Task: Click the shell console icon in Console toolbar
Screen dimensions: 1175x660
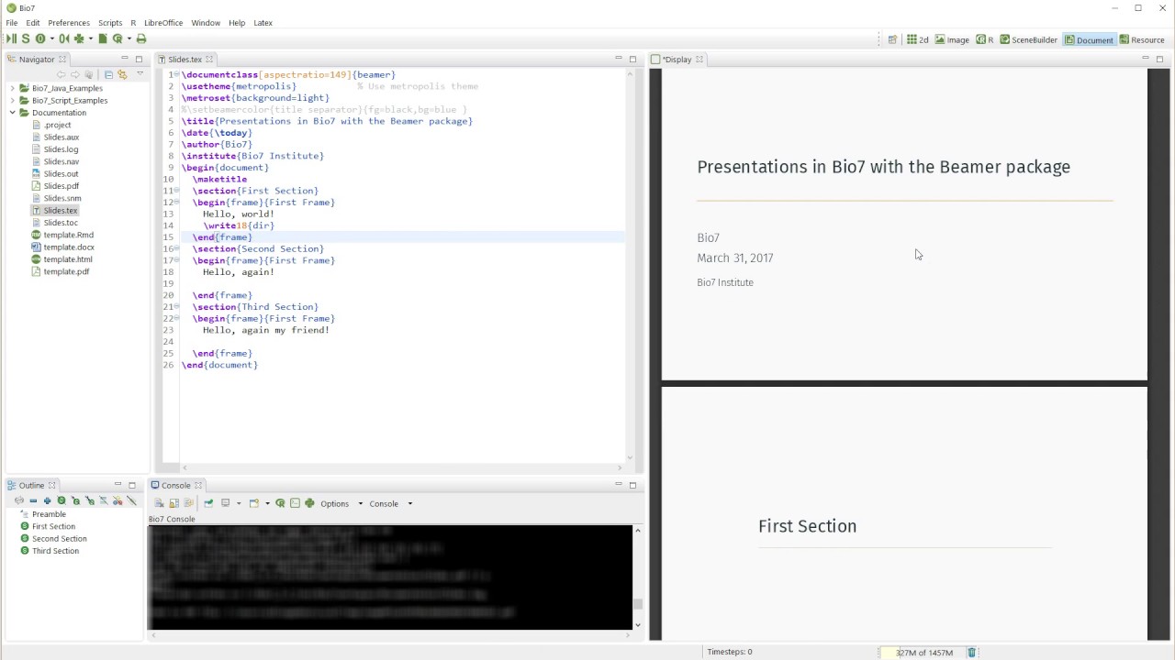Action: pyautogui.click(x=295, y=503)
